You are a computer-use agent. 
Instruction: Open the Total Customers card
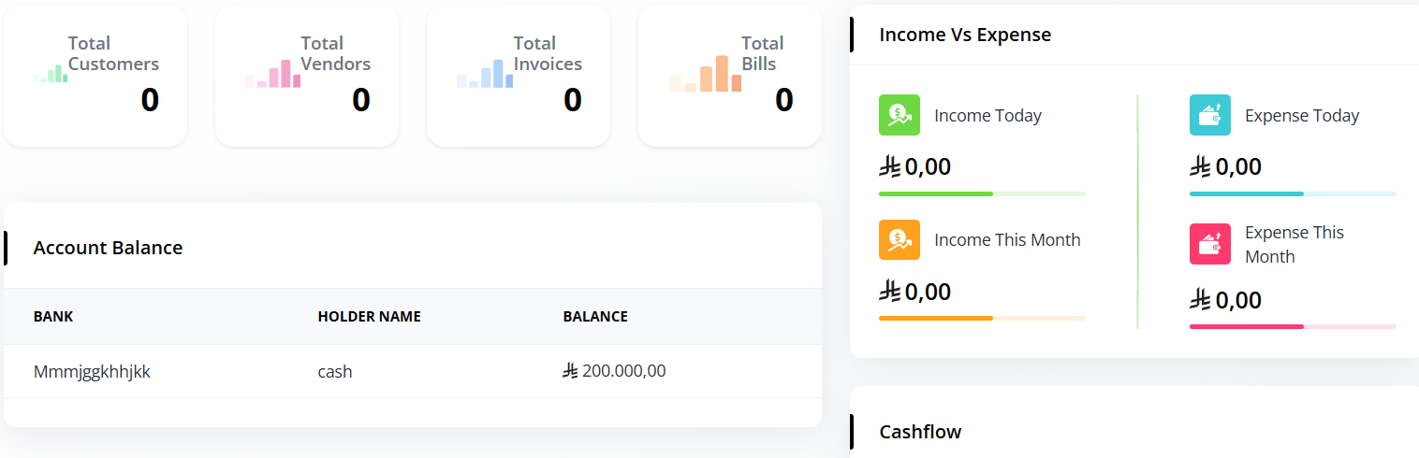(x=95, y=76)
